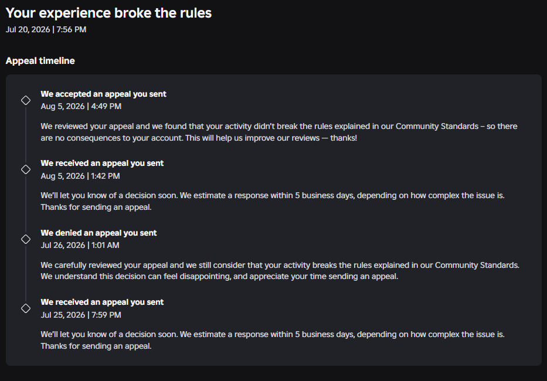This screenshot has height=381, width=547.
Task: Click the 'We carefully reviewed your appeal' paragraph
Action: (x=280, y=271)
